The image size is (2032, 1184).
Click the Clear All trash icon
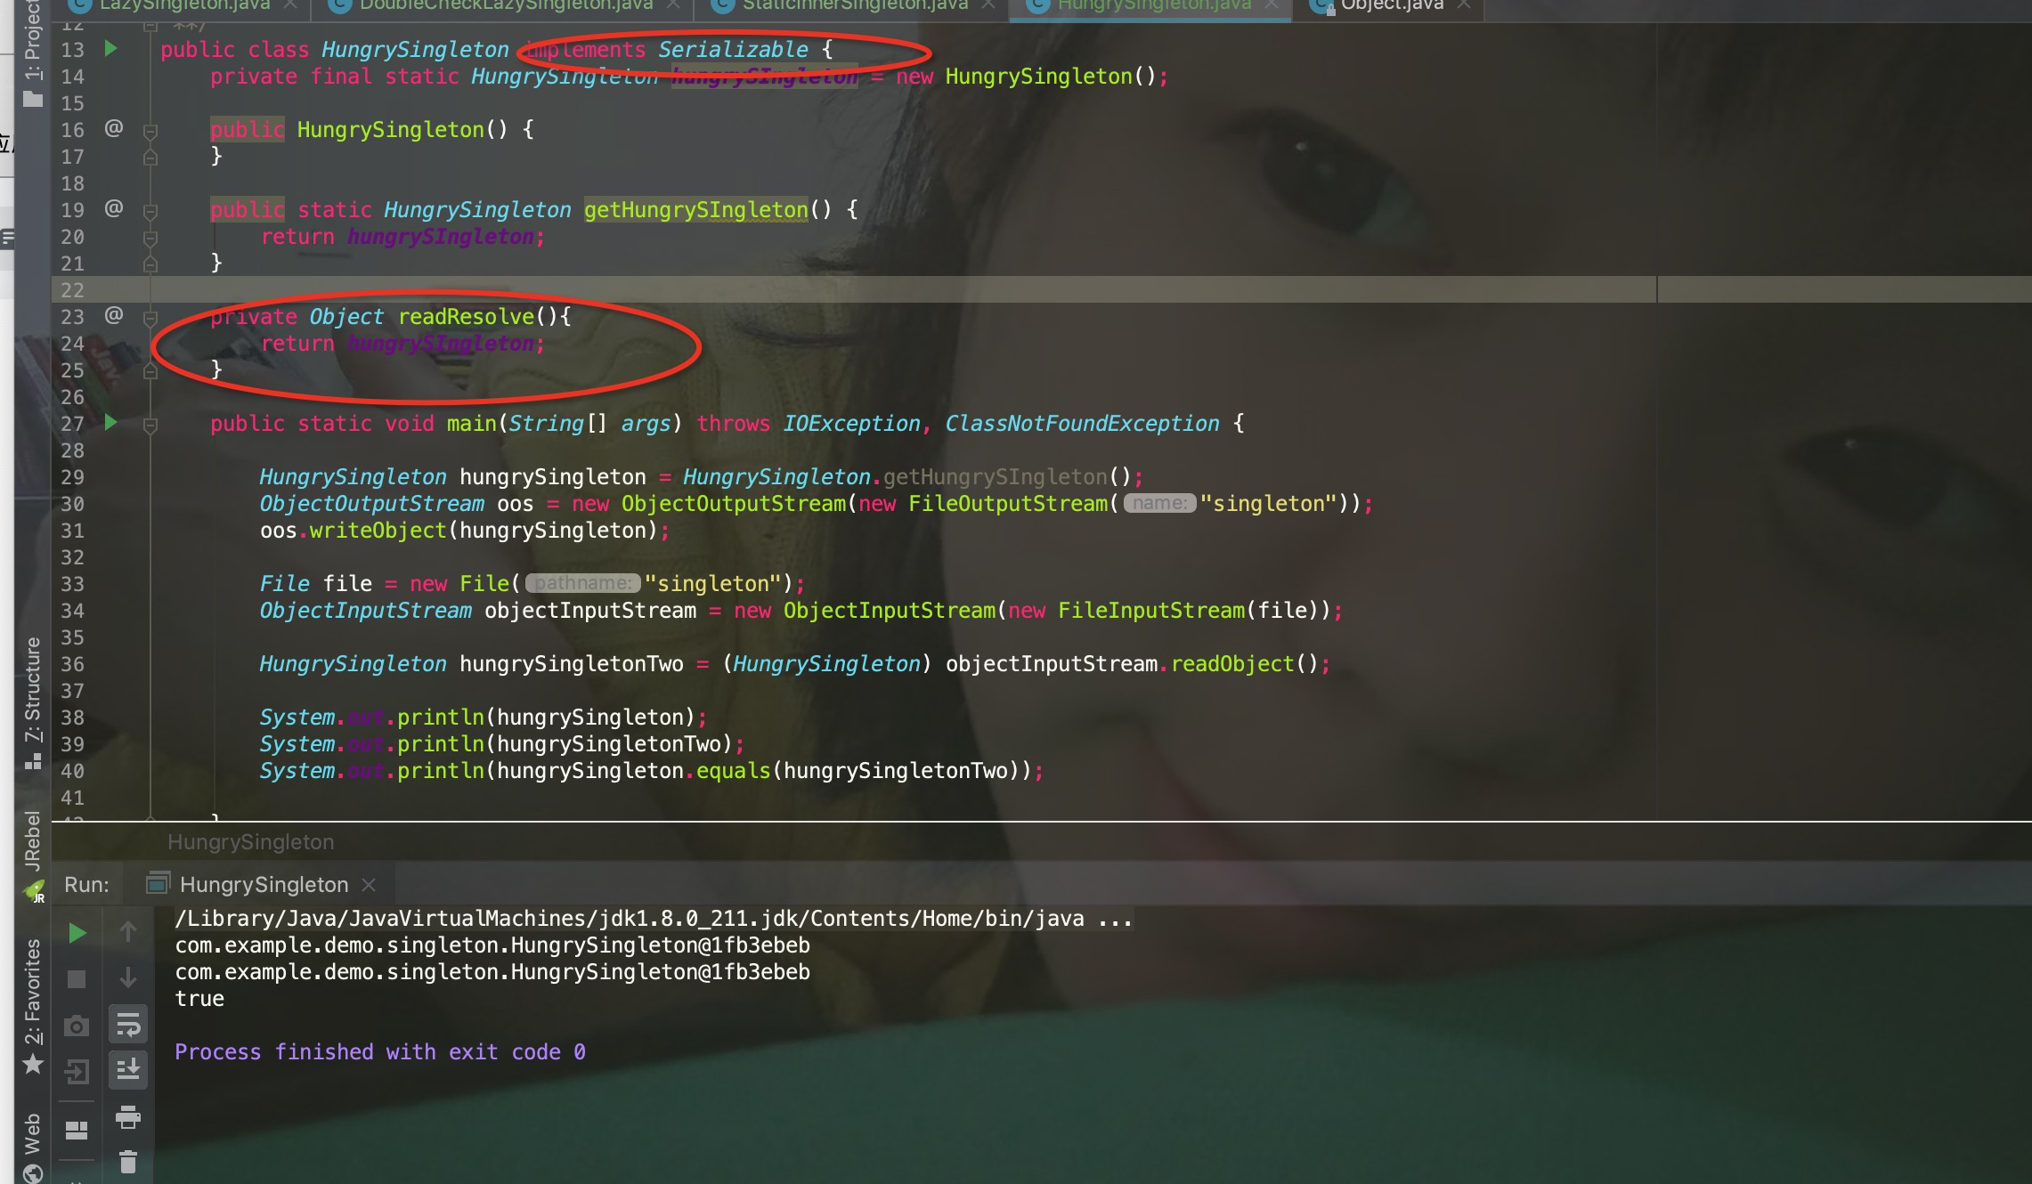click(128, 1162)
